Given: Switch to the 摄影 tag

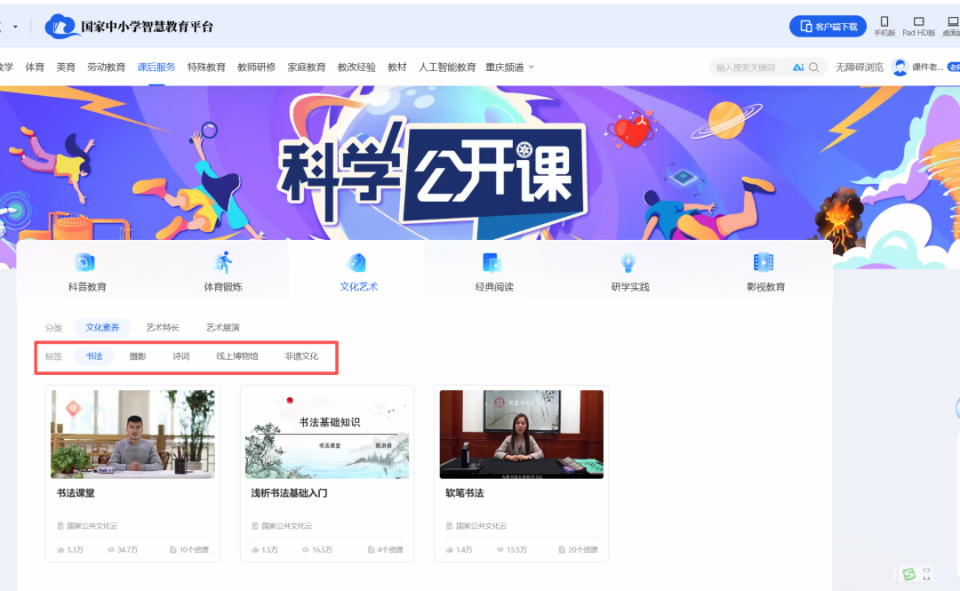Looking at the screenshot, I should (138, 355).
